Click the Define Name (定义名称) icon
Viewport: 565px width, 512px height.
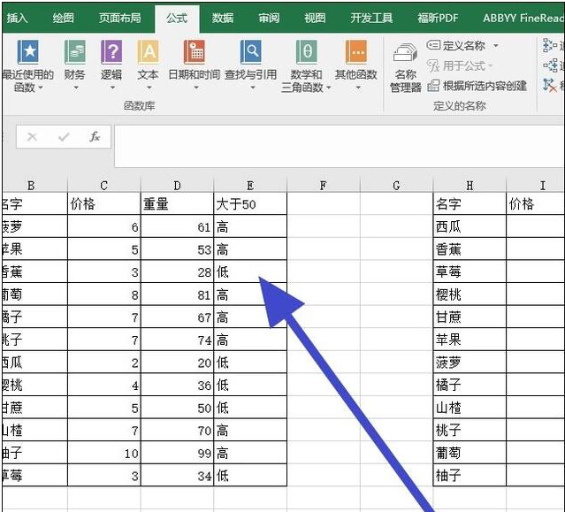(x=433, y=45)
